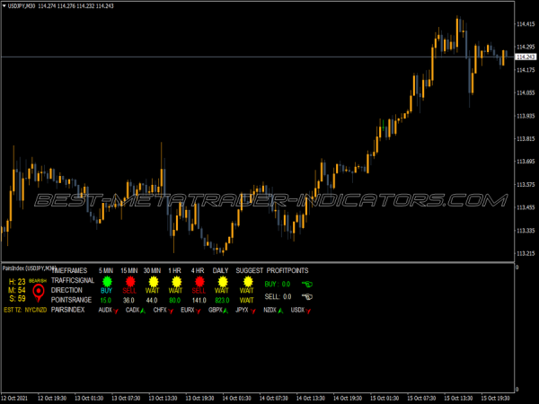
Task: Click the SELL direction under 4 HR
Action: pos(199,291)
